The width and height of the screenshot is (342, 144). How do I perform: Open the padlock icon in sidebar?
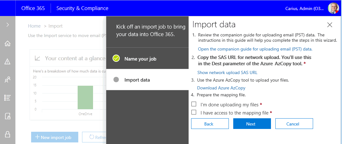point(8,134)
